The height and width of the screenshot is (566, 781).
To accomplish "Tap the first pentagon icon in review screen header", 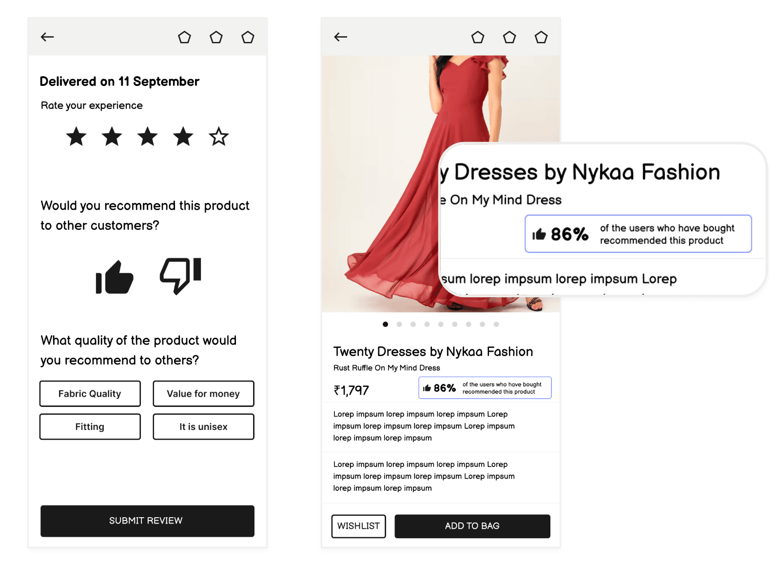I will click(x=184, y=37).
